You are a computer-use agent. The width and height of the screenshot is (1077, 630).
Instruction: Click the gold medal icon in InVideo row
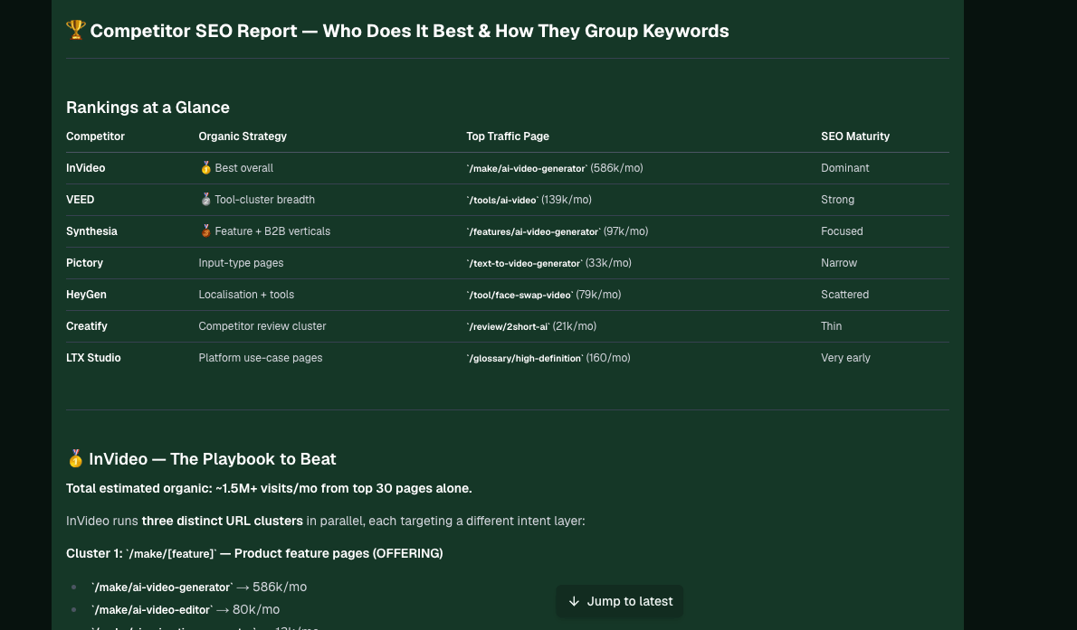coord(205,168)
